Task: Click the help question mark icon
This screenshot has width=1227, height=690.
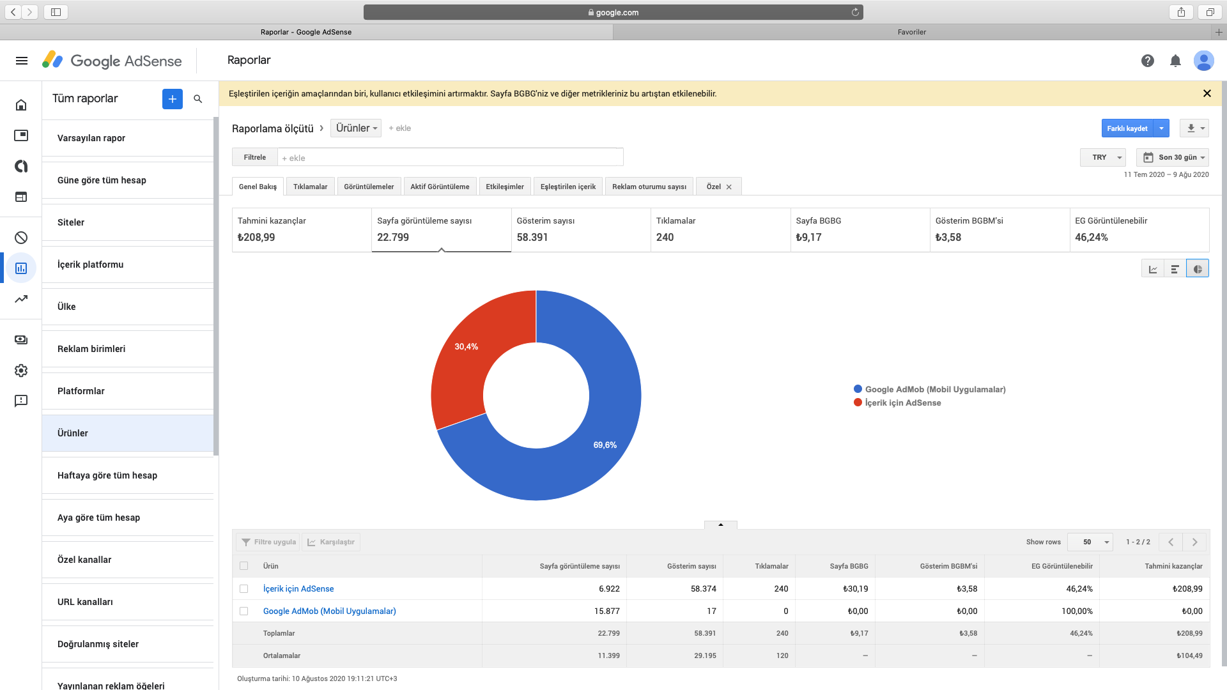Action: point(1148,61)
